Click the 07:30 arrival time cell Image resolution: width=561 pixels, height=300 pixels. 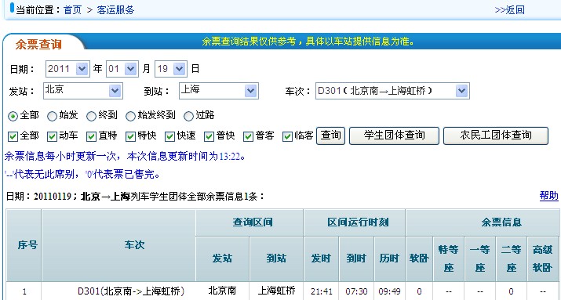point(356,291)
